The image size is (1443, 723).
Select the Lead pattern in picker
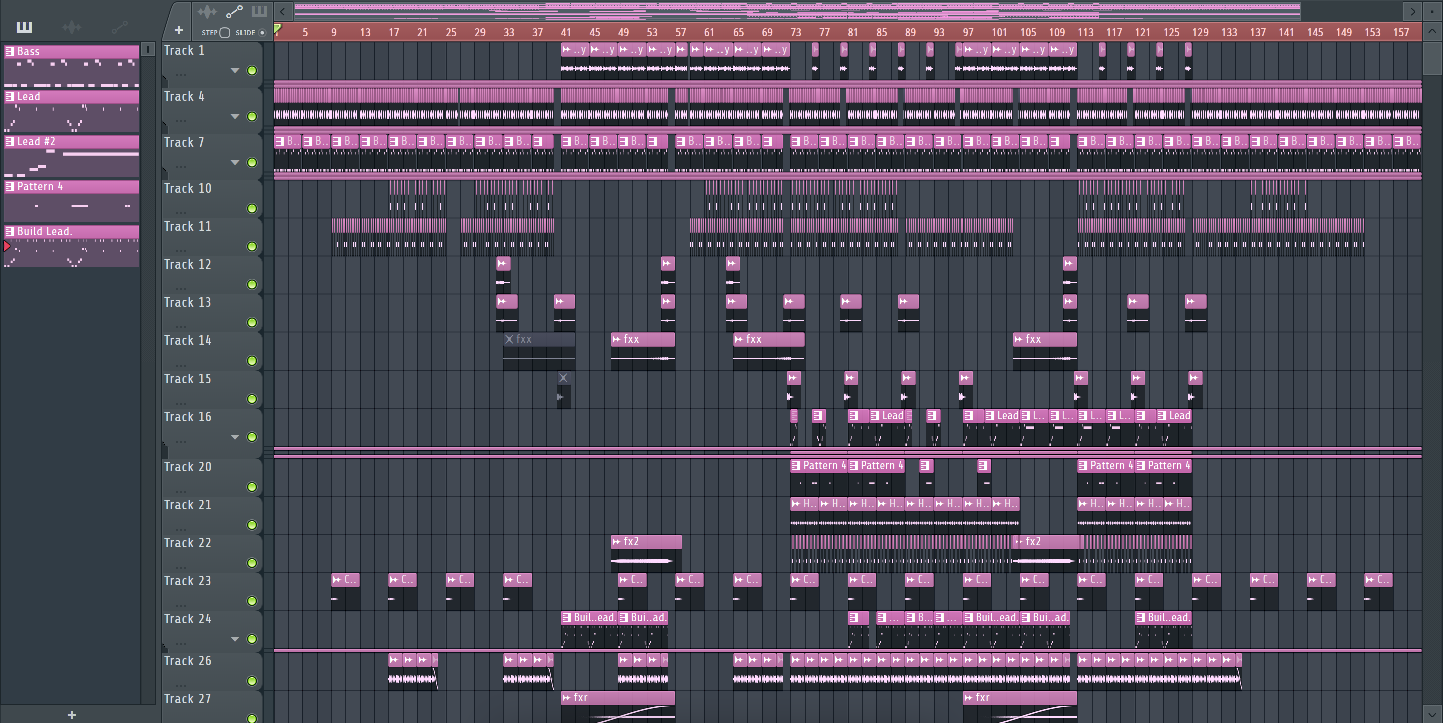click(72, 111)
